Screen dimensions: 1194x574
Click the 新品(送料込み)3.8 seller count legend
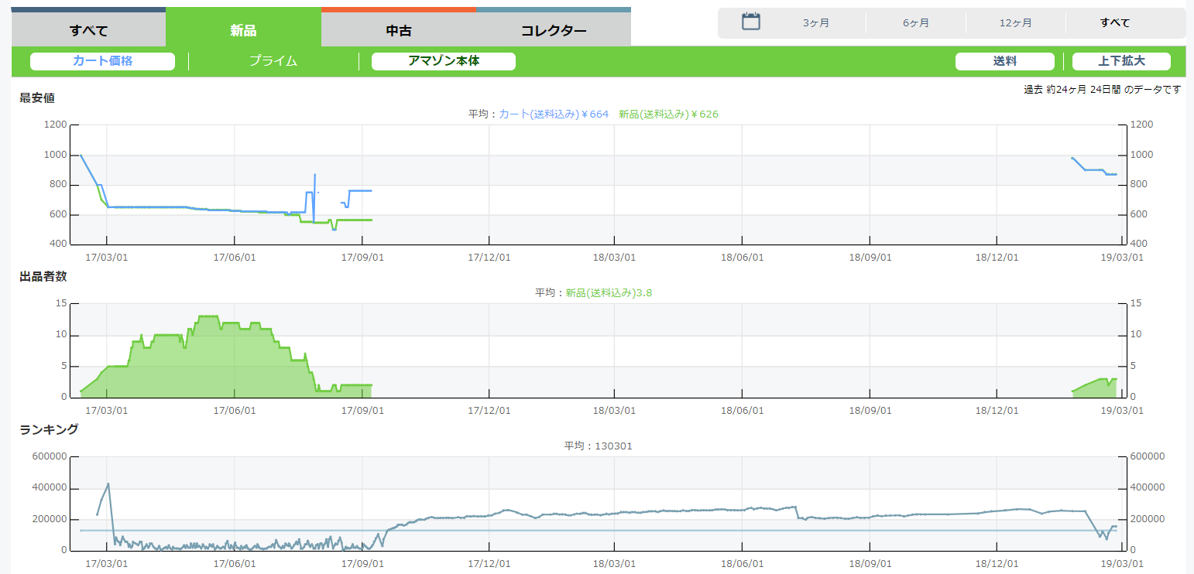[x=609, y=293]
